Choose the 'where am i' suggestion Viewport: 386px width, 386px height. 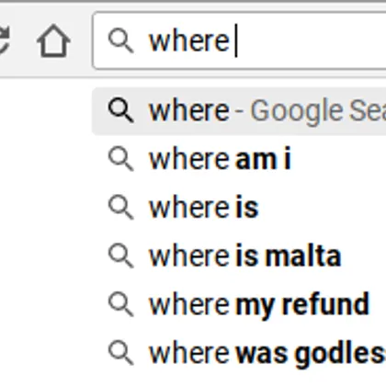point(239,159)
